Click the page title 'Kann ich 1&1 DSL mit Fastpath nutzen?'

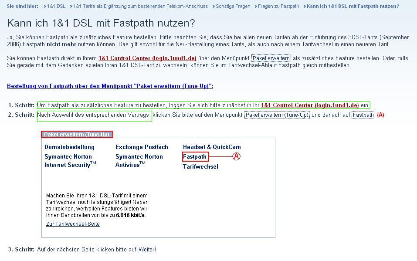click(101, 23)
